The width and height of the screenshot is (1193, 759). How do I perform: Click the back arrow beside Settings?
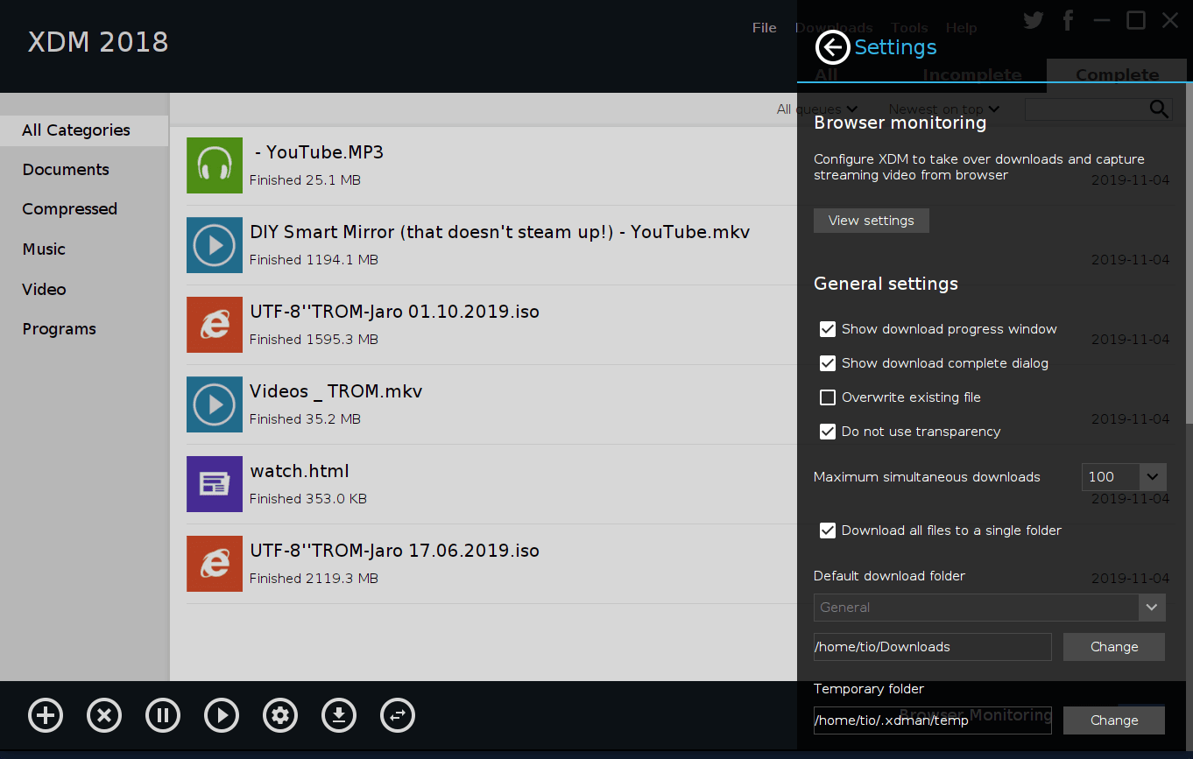[832, 47]
